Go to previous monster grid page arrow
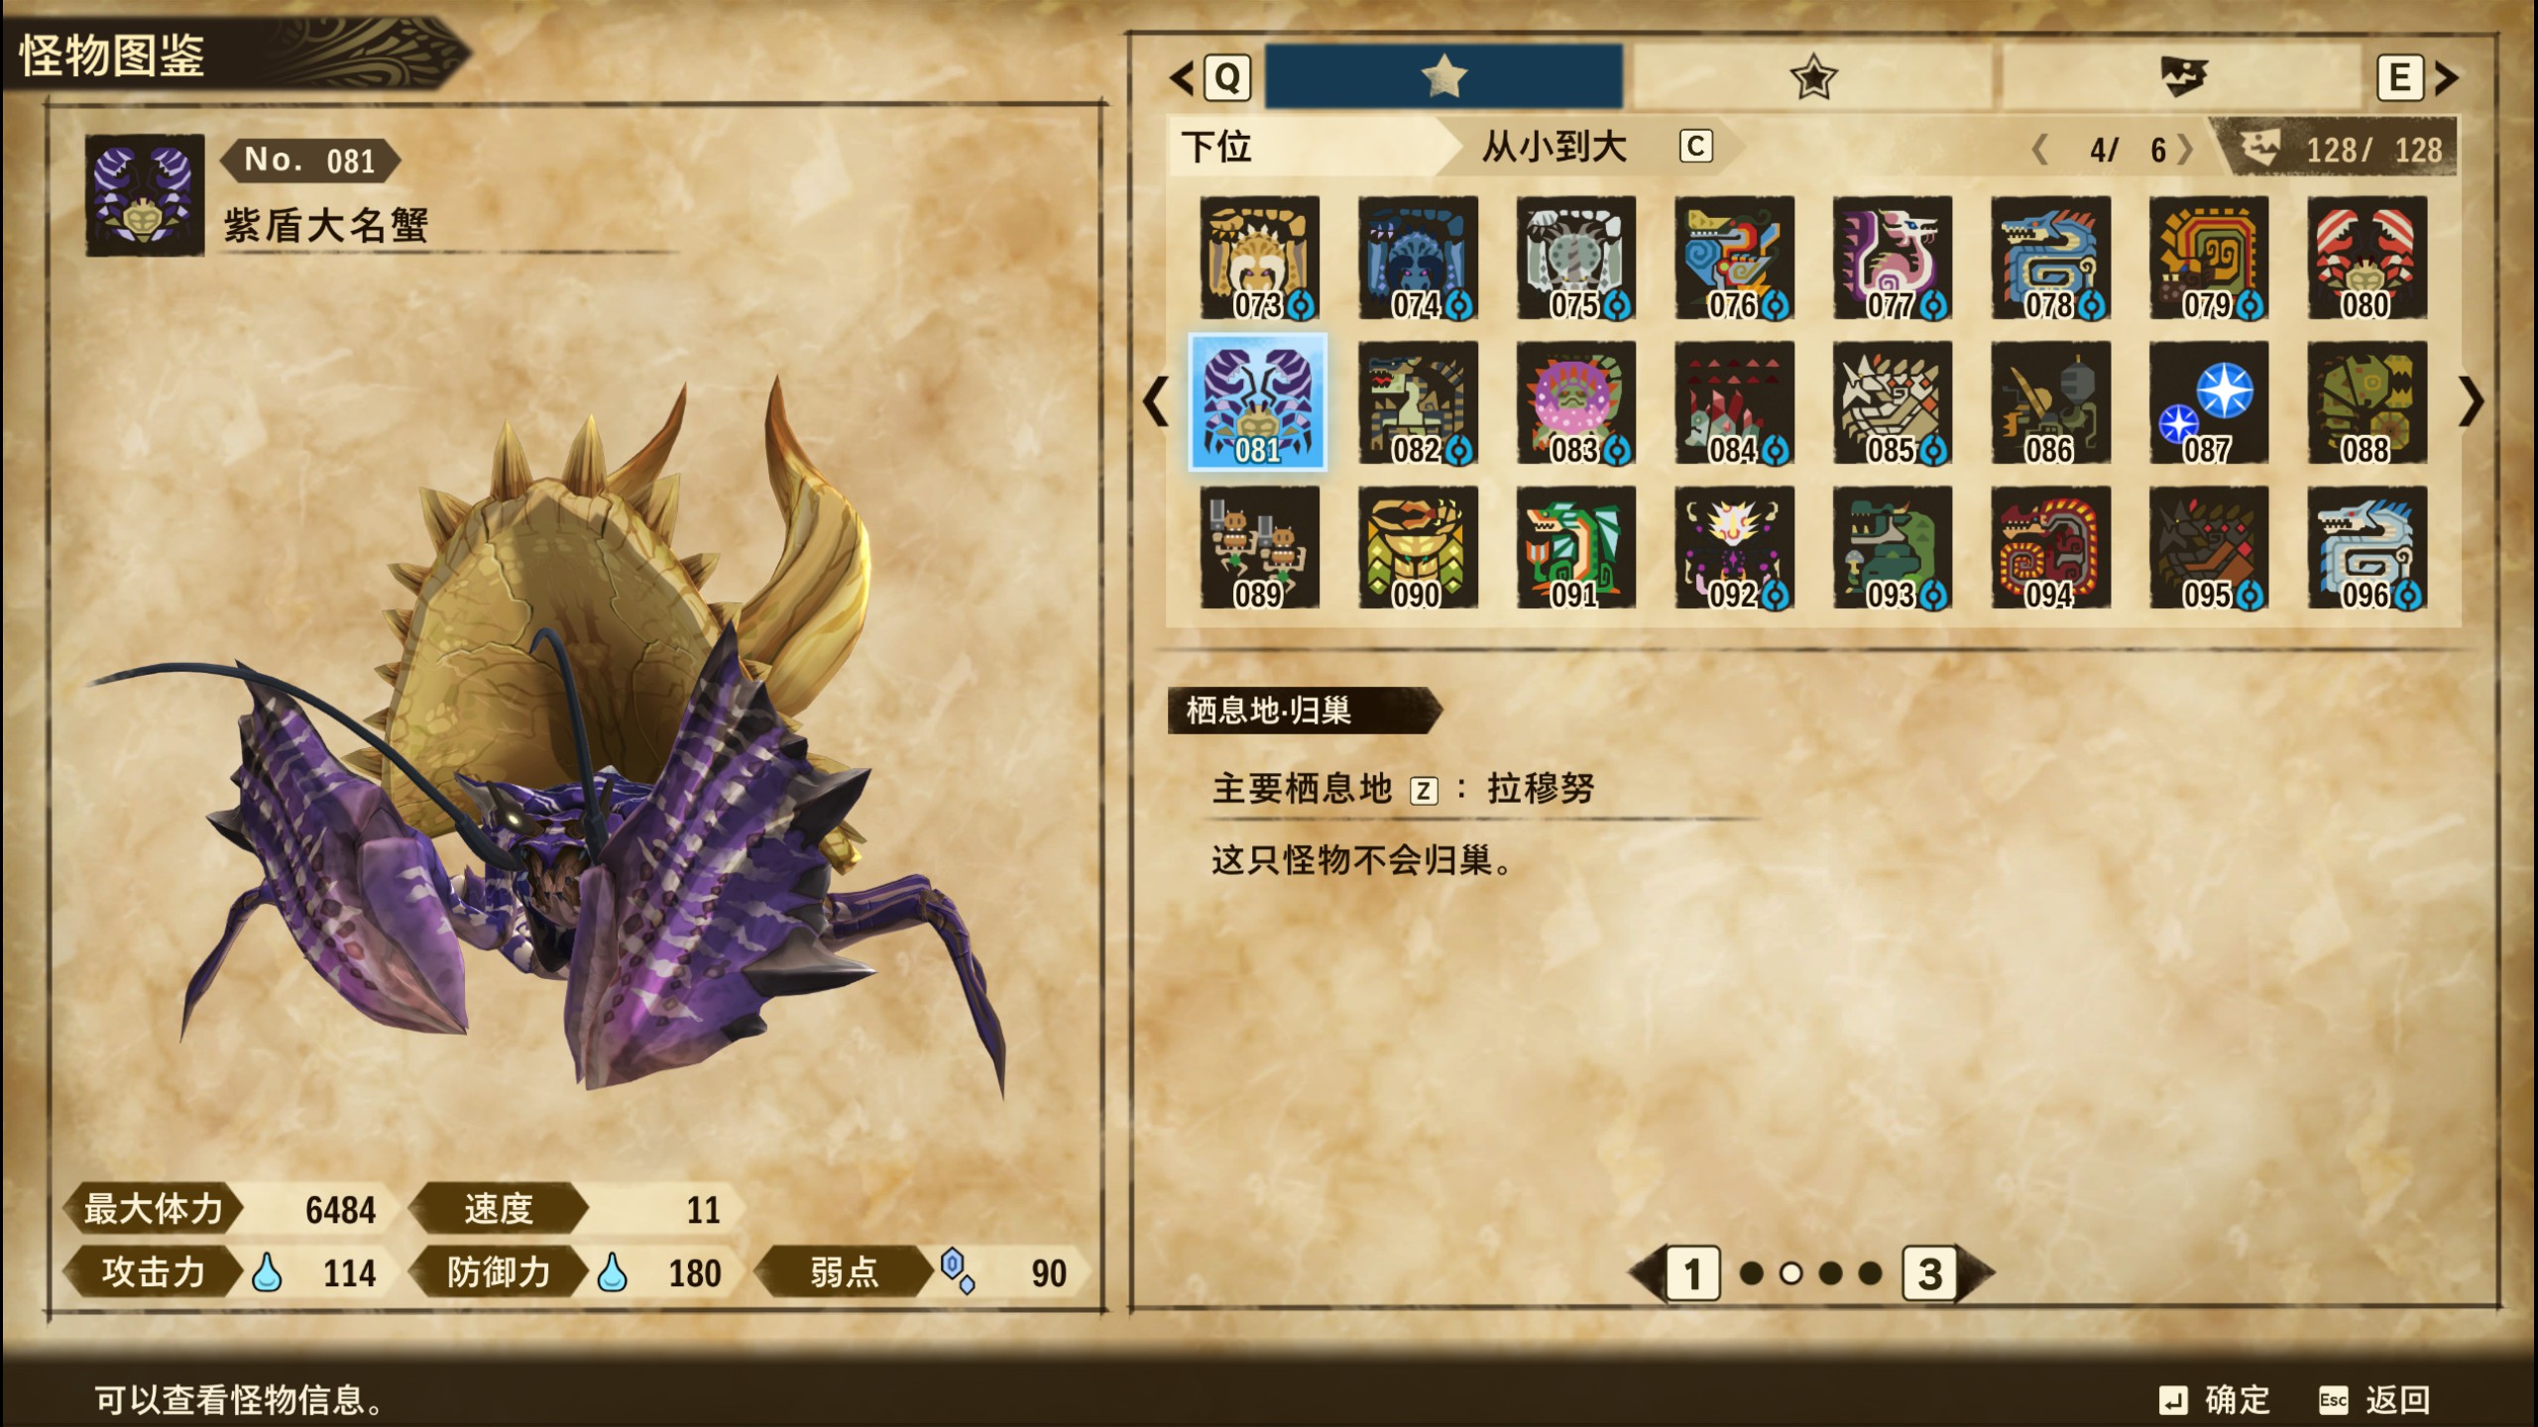This screenshot has height=1427, width=2538. 1156,402
